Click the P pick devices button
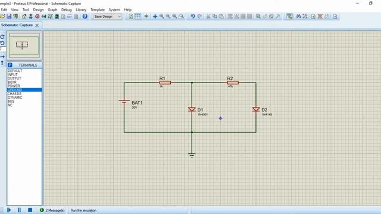The width and height of the screenshot is (381, 214). pyautogui.click(x=10, y=65)
